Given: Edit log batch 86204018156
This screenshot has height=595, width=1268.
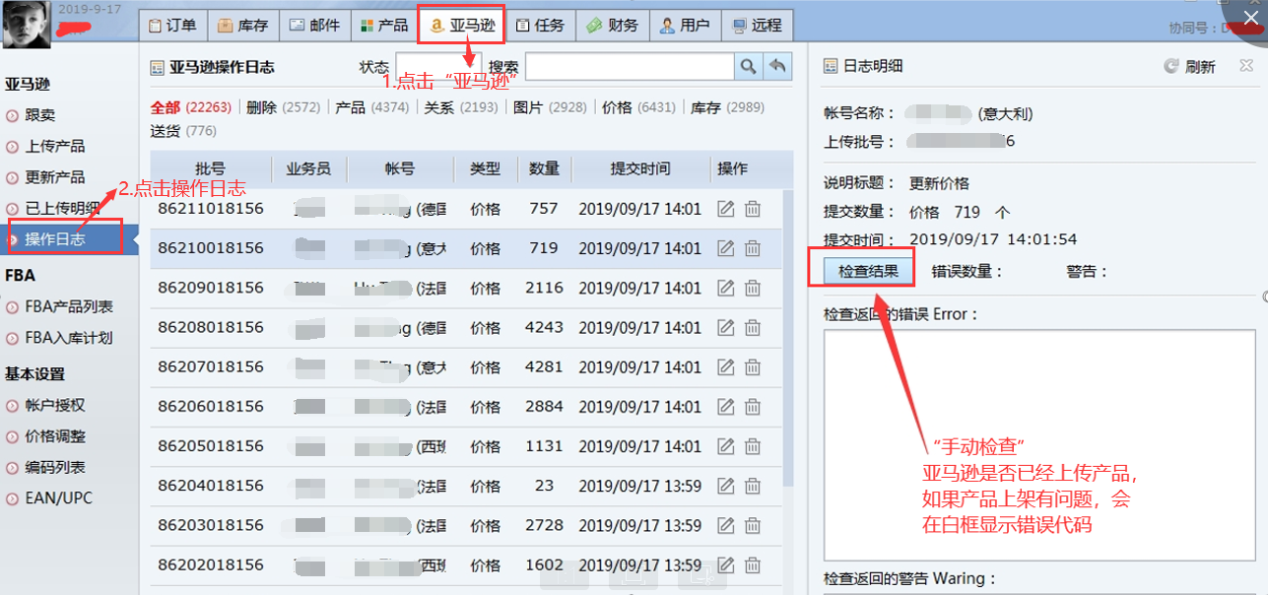Looking at the screenshot, I should tap(726, 486).
